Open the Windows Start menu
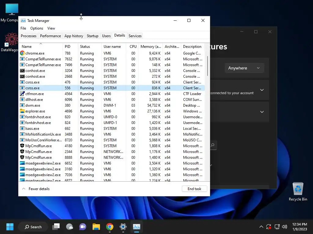The width and height of the screenshot is (313, 234). tap(10, 227)
